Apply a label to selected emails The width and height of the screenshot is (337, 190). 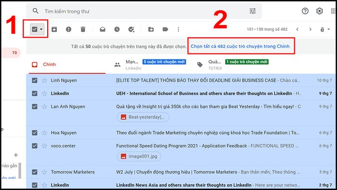(x=165, y=29)
